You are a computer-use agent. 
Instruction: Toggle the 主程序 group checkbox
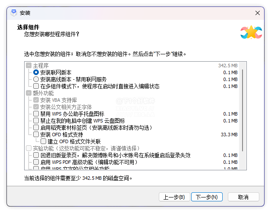pos(28,66)
